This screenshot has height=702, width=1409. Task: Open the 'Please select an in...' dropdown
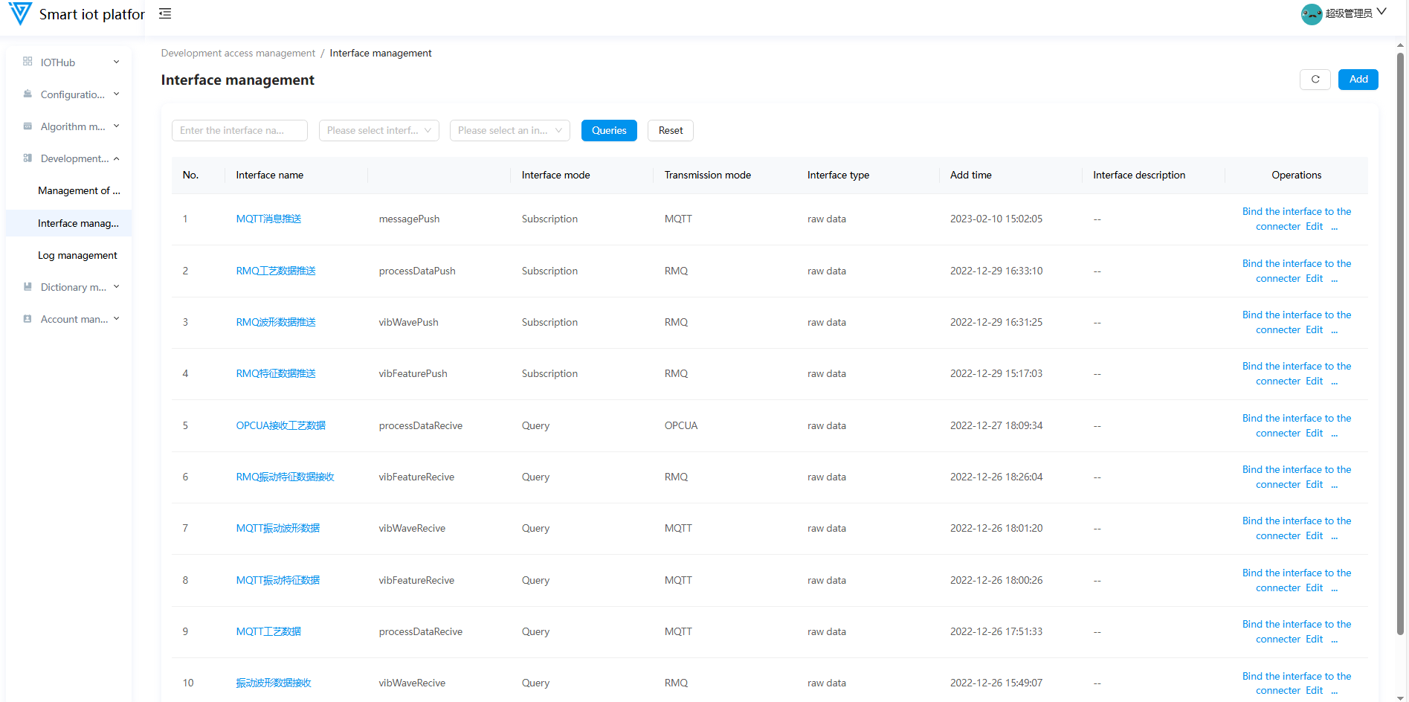pos(510,130)
